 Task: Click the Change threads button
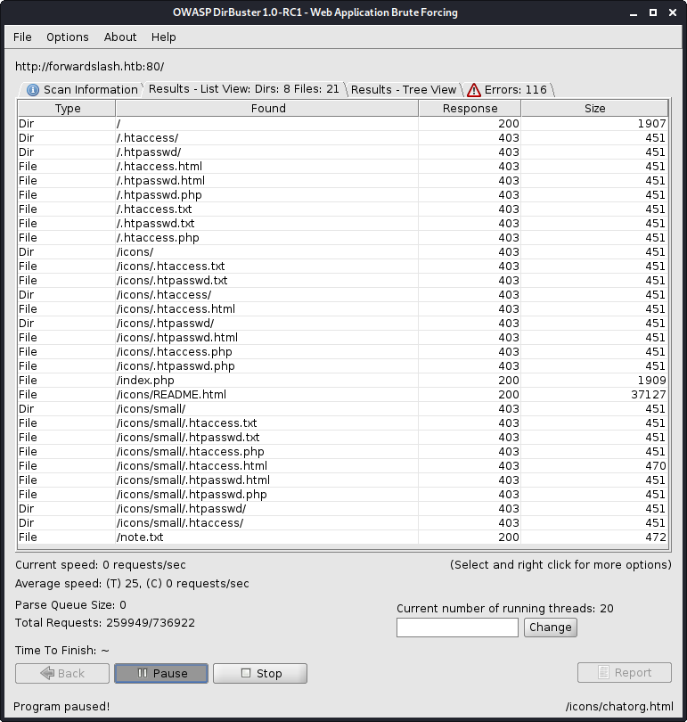pos(551,628)
